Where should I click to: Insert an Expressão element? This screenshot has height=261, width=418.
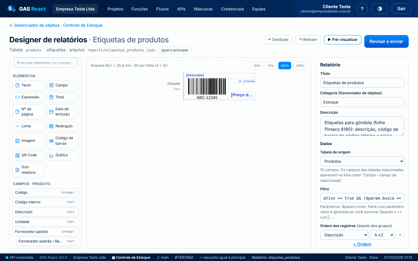click(28, 97)
